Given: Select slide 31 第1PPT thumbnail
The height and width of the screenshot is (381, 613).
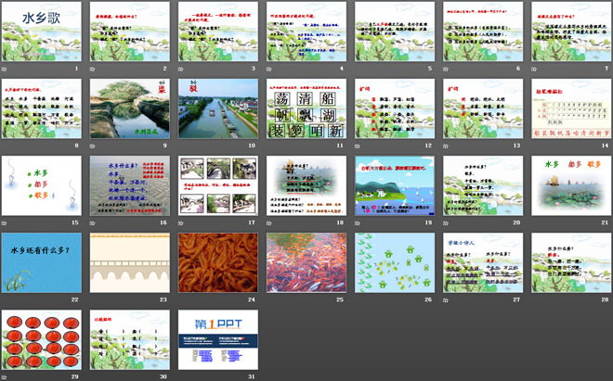Looking at the screenshot, I should [x=218, y=340].
